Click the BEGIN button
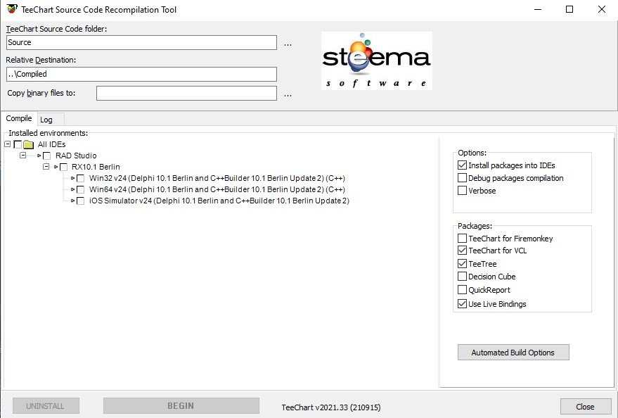 pyautogui.click(x=181, y=406)
